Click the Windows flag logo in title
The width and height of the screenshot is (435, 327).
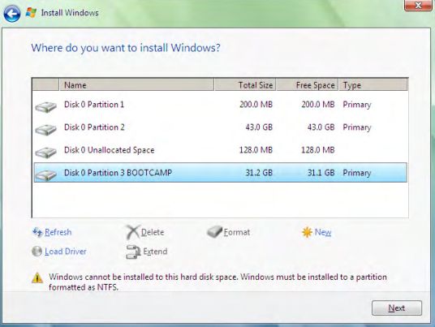tap(31, 13)
